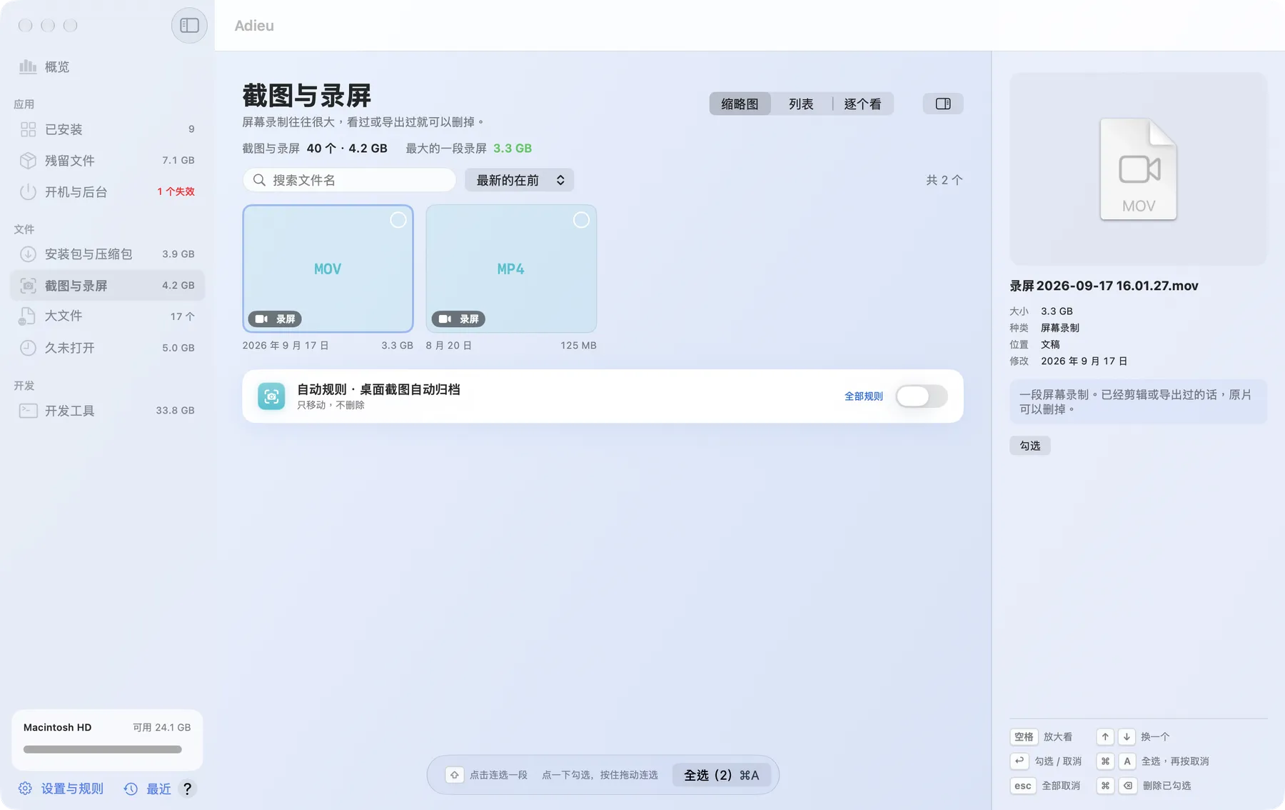Screen dimensions: 1285x810
Task: Check the MOV thumbnail selection circle
Action: click(x=398, y=220)
